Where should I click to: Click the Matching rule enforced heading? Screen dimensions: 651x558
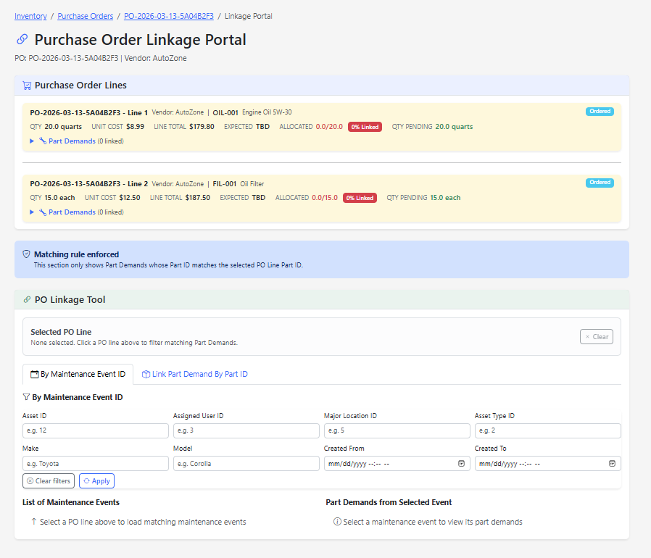point(76,254)
